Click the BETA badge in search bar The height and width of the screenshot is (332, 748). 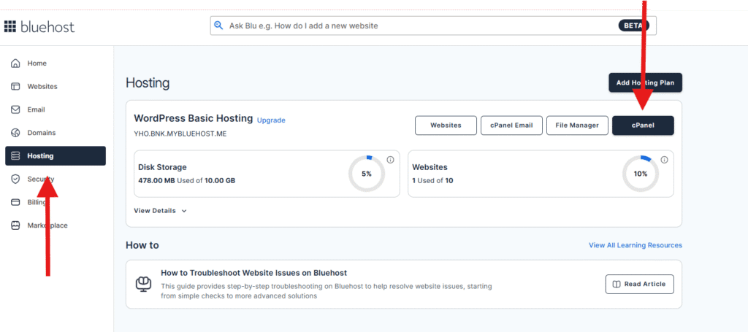tap(634, 26)
